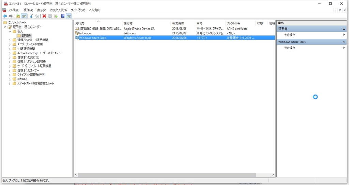Click the open folder icon of selected 証明書 node
This screenshot has width=349, height=185.
tap(19, 35)
